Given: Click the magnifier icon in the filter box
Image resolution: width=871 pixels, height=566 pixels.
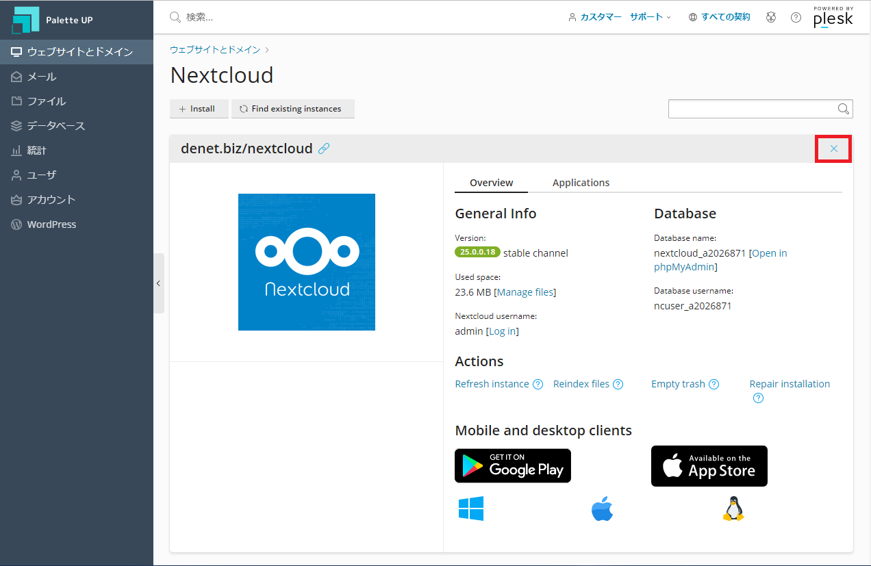Looking at the screenshot, I should (844, 109).
